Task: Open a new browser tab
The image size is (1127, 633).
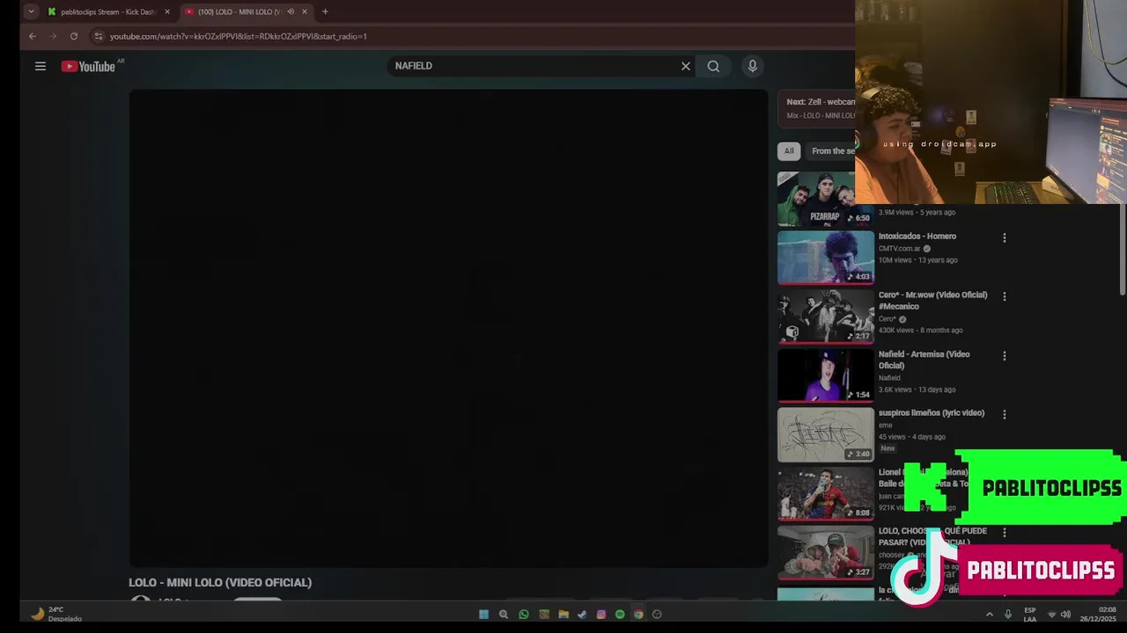Action: pos(325,11)
